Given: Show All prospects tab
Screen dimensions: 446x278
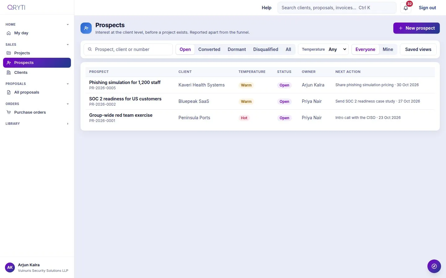Looking at the screenshot, I should point(288,49).
